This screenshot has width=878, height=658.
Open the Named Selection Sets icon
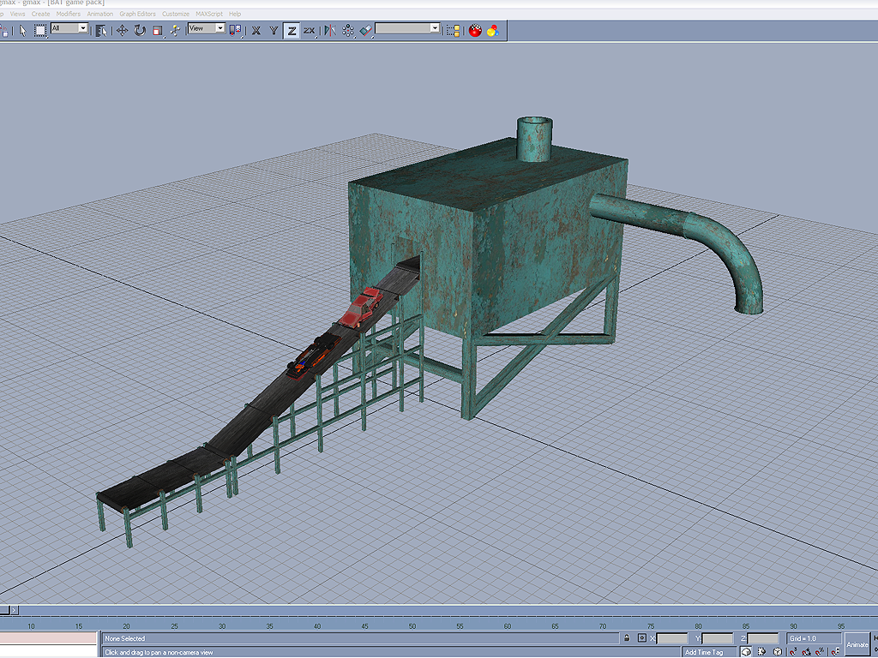(x=453, y=30)
